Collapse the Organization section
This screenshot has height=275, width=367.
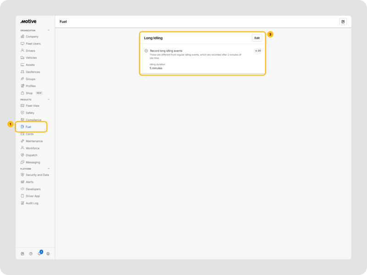(x=49, y=31)
